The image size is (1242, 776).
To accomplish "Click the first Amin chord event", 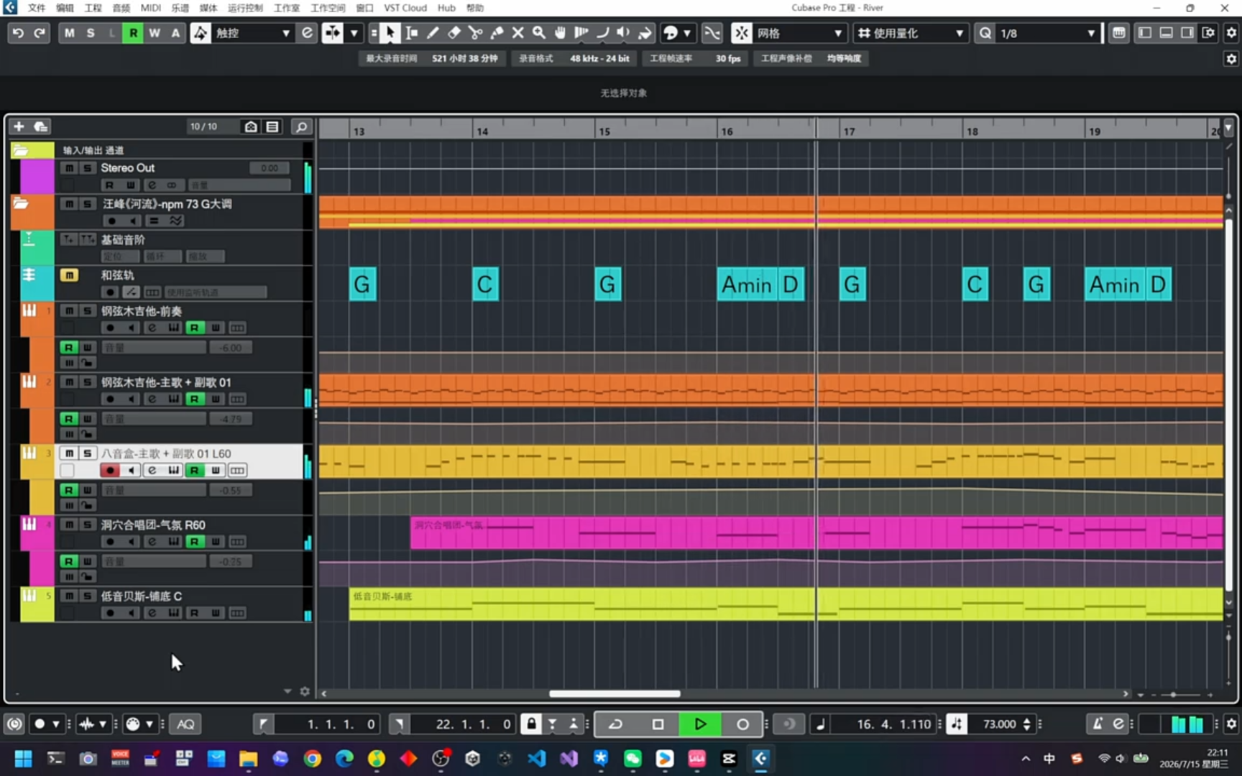I will [747, 285].
